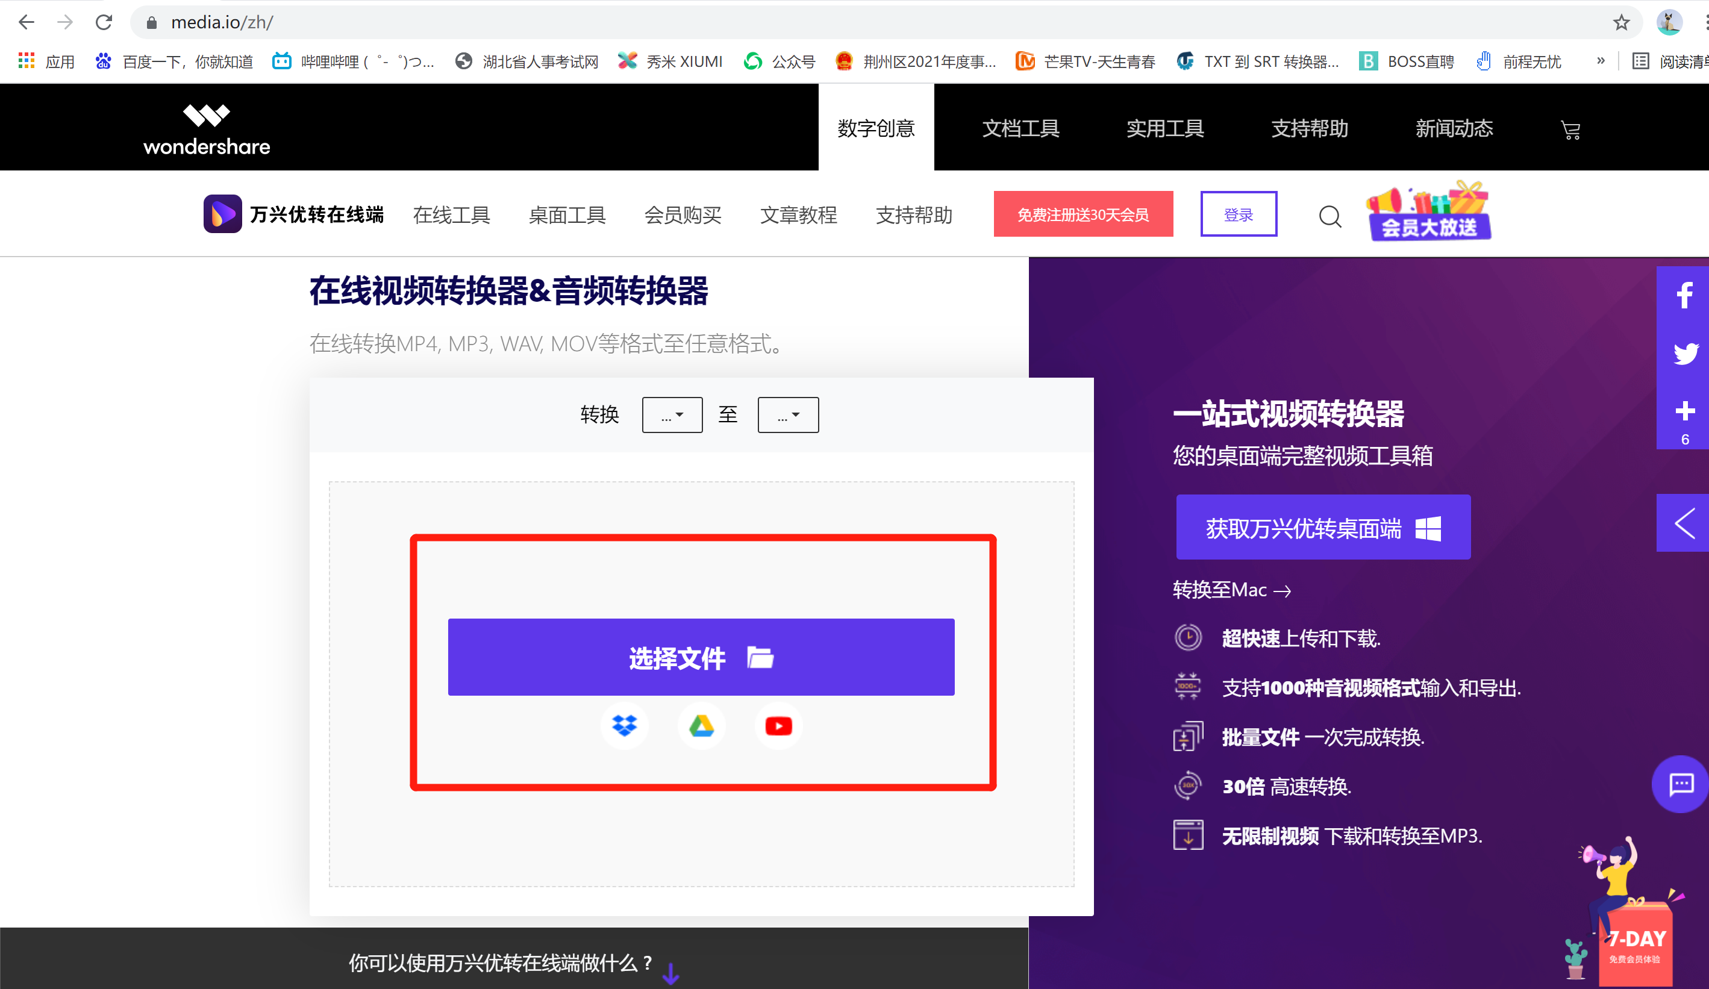The image size is (1709, 989).
Task: Click the browser address bar
Action: [x=475, y=22]
